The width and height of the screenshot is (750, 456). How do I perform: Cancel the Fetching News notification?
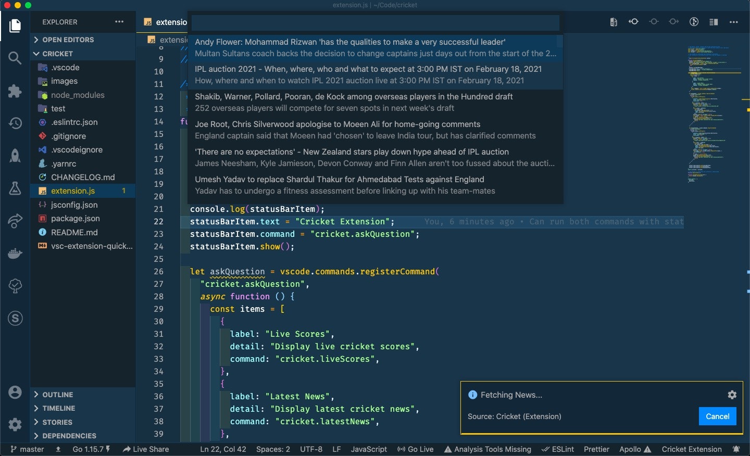[x=717, y=416]
